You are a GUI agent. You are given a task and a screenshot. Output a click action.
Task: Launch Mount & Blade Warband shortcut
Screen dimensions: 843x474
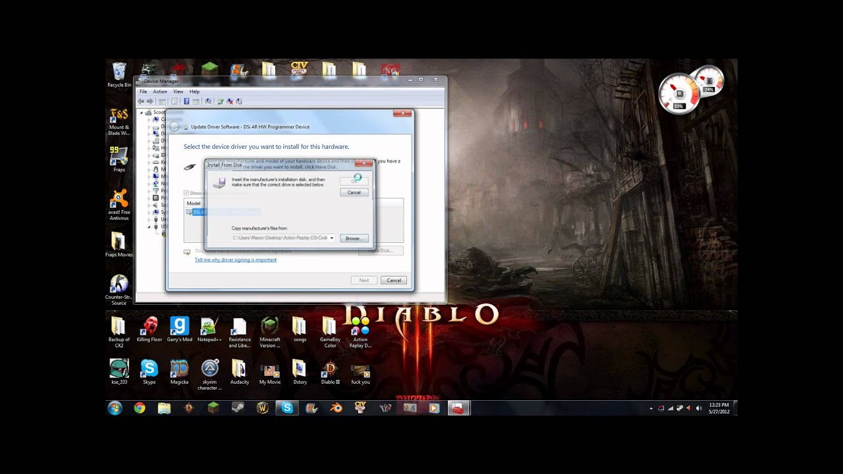(x=119, y=122)
